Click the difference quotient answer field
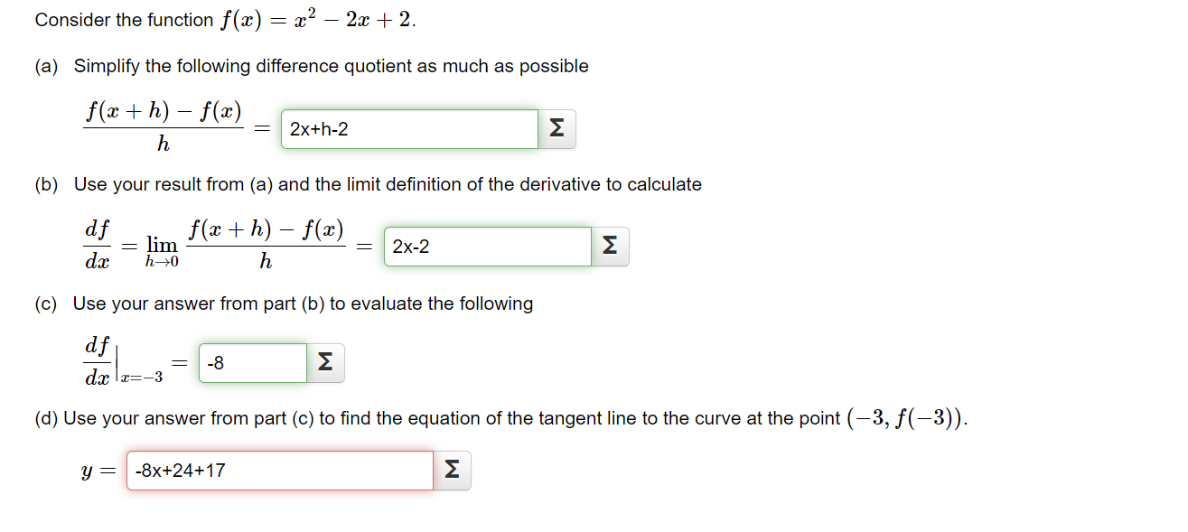1188x532 pixels. [409, 128]
